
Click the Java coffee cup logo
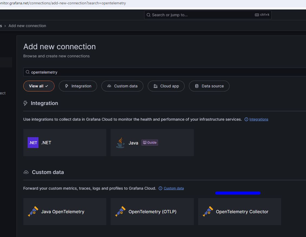pyautogui.click(x=120, y=143)
